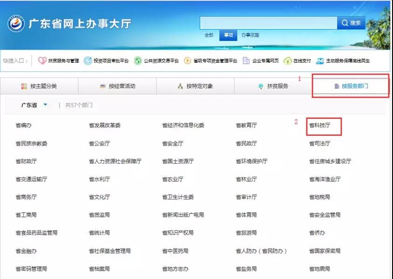Click into the search text field
393x279 pixels.
[x=268, y=23]
